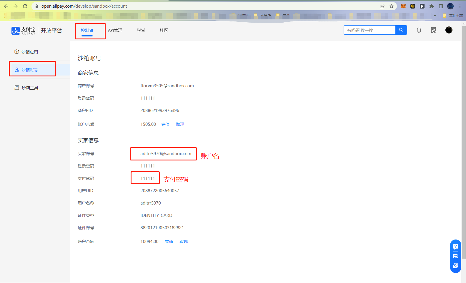Screen dimensions: 466x283
Task: Go back in browser history
Action: tap(6, 6)
